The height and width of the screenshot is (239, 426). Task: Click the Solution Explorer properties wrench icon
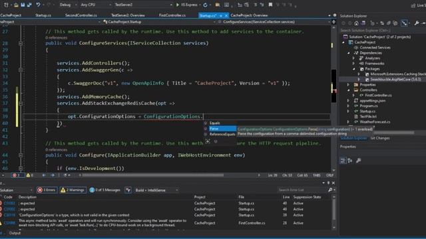417,23
